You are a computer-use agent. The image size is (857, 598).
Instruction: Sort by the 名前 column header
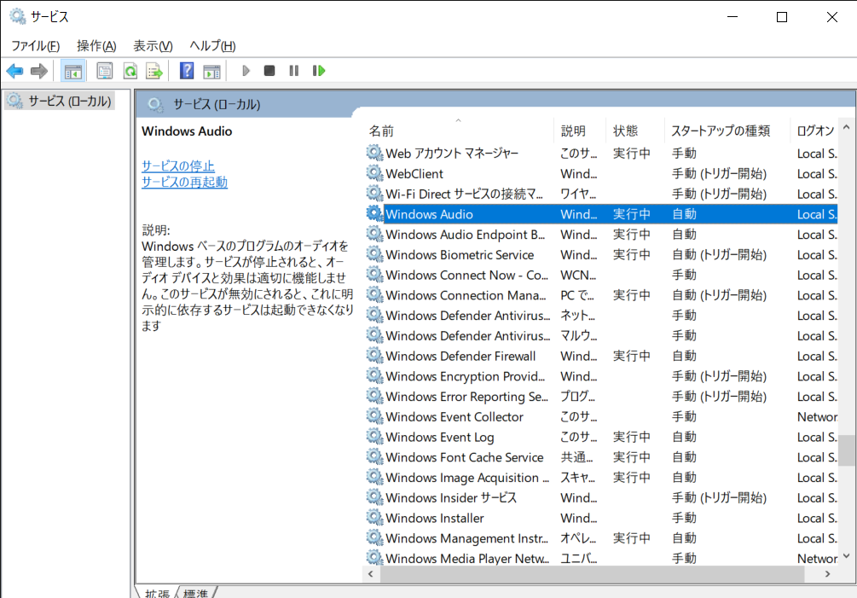[459, 131]
